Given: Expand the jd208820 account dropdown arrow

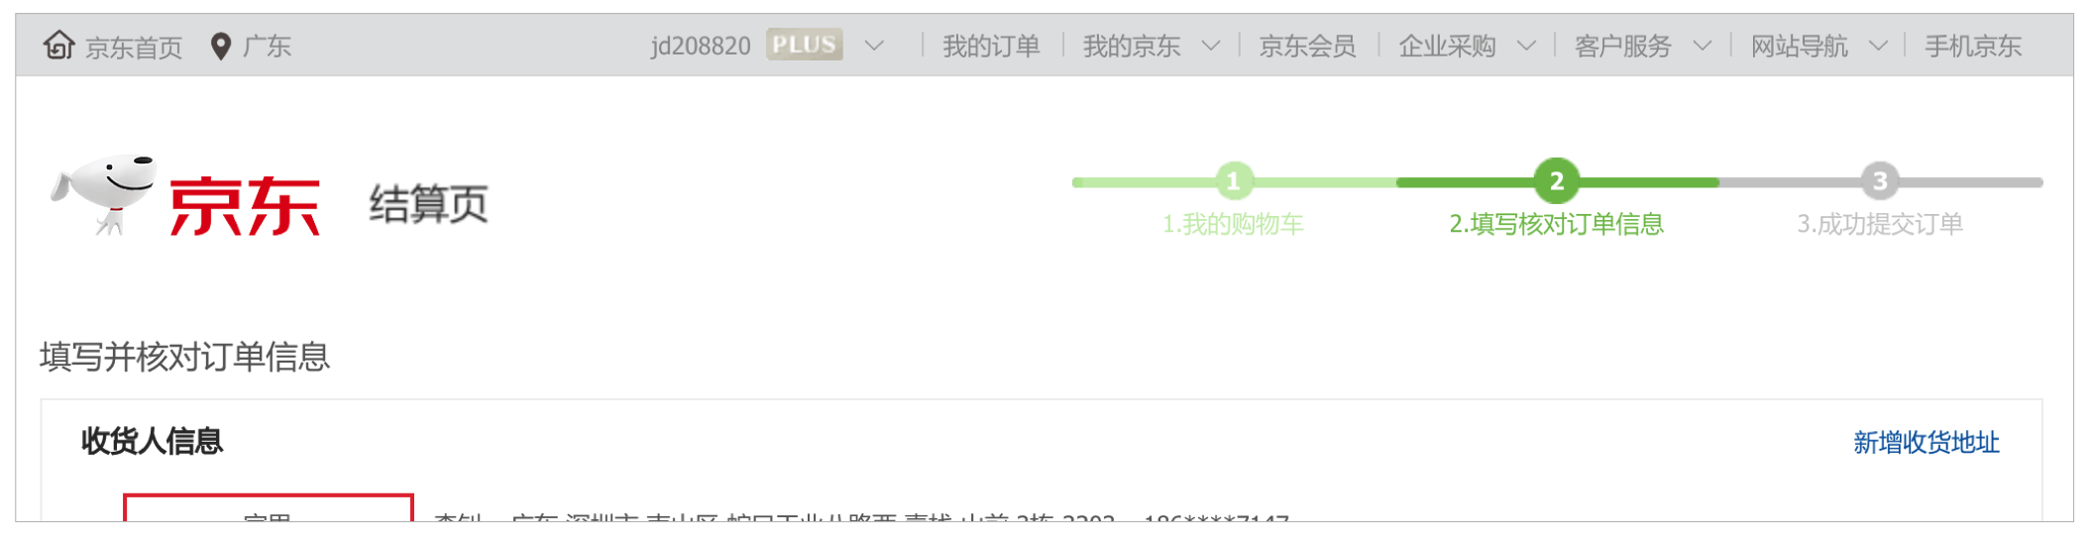Looking at the screenshot, I should [x=874, y=46].
